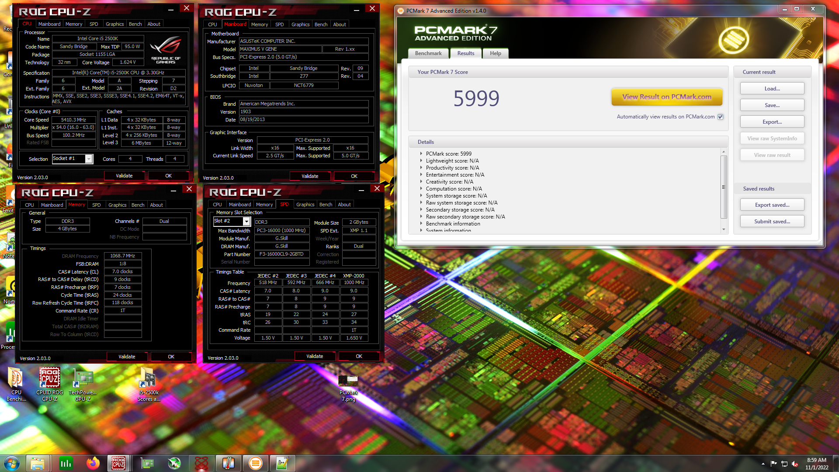Click the Load... button in PCMark
Screen dimensions: 839x472
[x=772, y=89]
